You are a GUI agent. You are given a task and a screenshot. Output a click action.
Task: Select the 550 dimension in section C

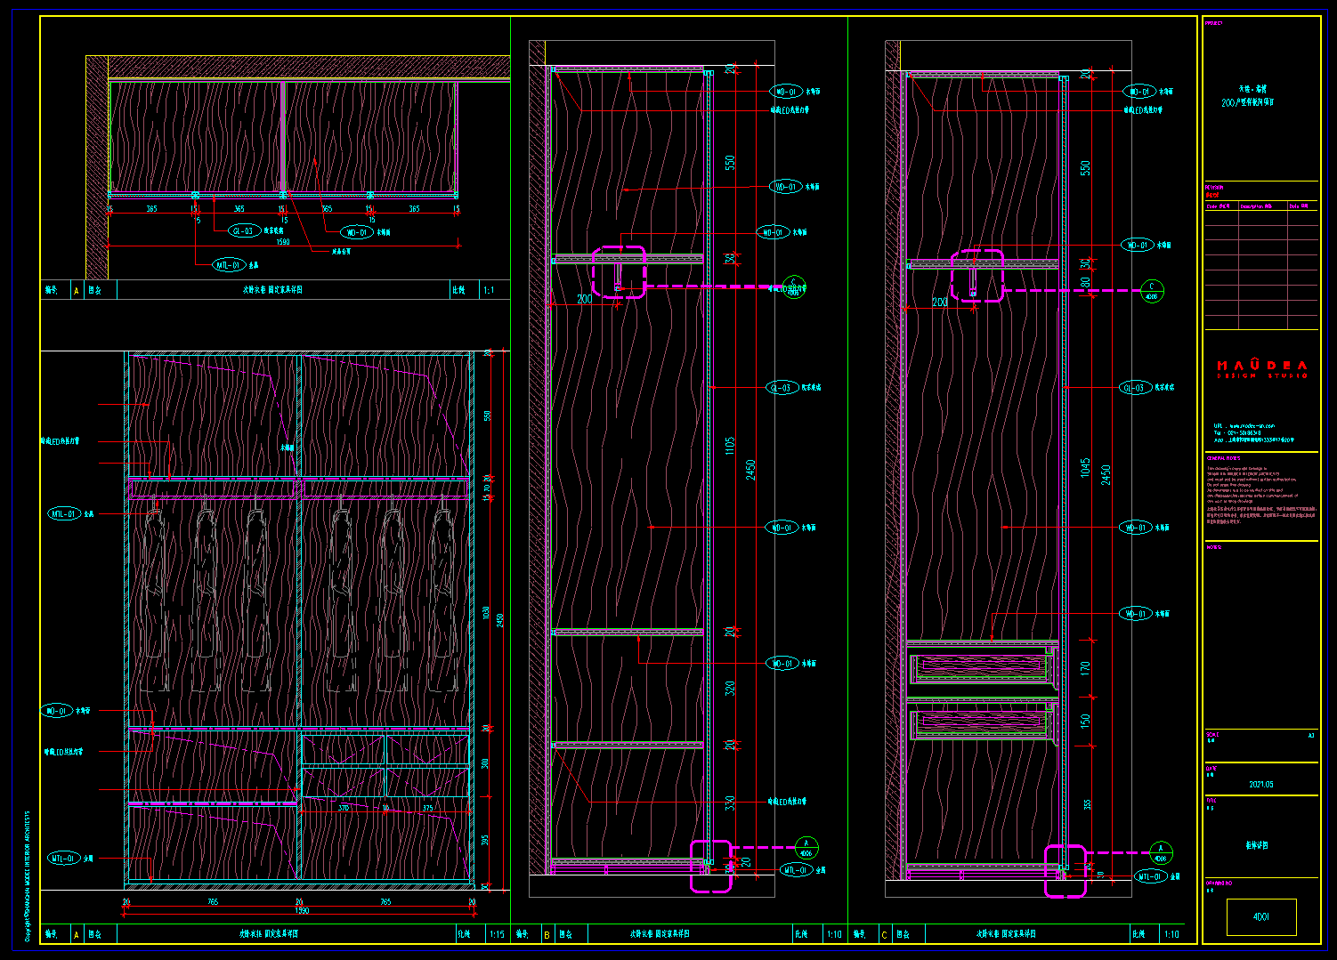click(x=1085, y=168)
